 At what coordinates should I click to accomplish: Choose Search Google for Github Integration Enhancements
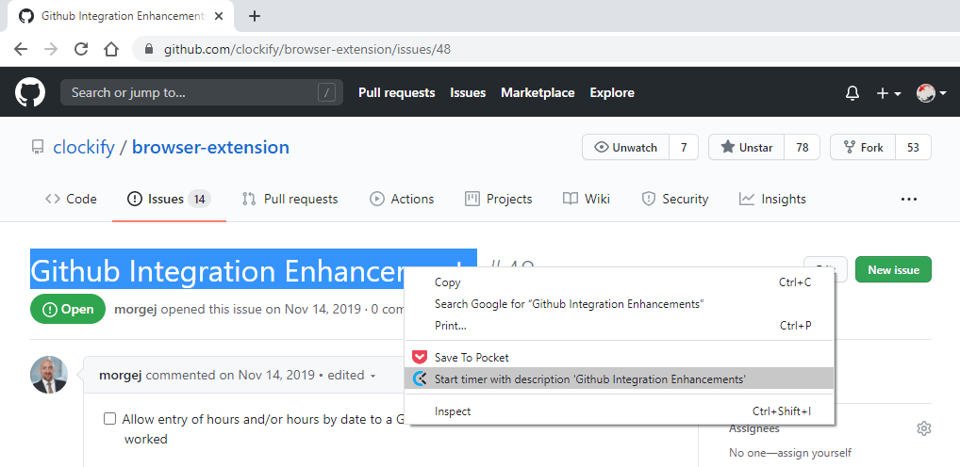(x=620, y=304)
